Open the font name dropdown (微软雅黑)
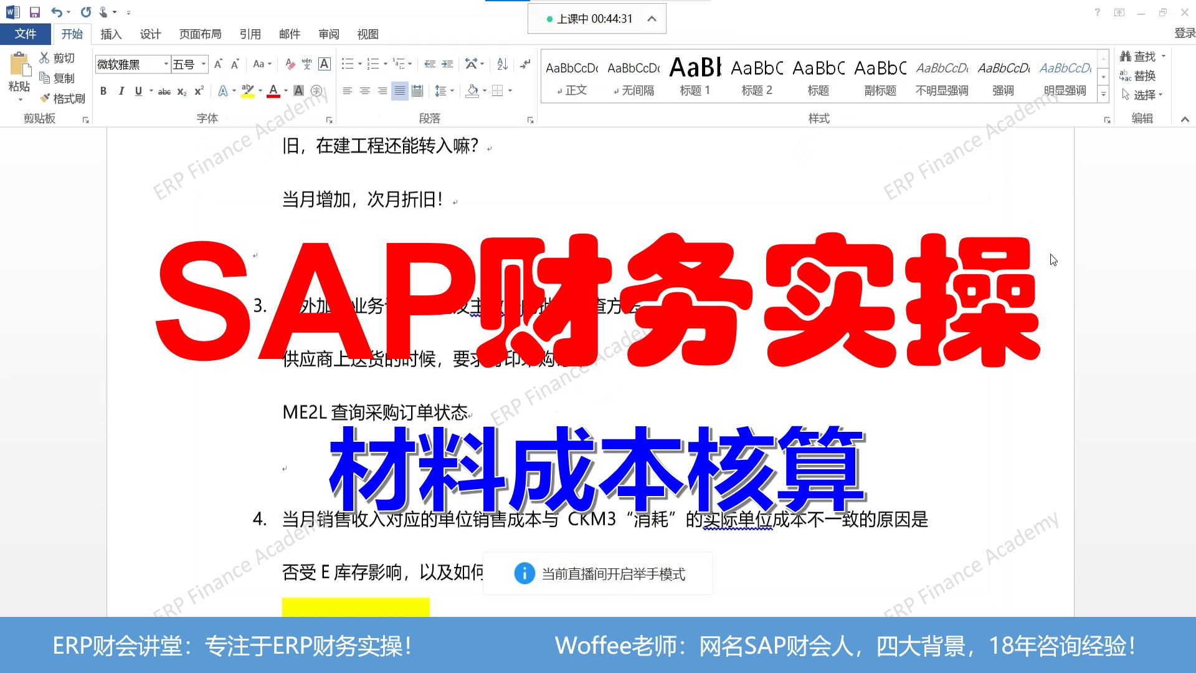Screen dimensions: 1196x673 coord(166,64)
